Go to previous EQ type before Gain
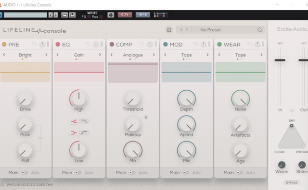 coord(58,55)
